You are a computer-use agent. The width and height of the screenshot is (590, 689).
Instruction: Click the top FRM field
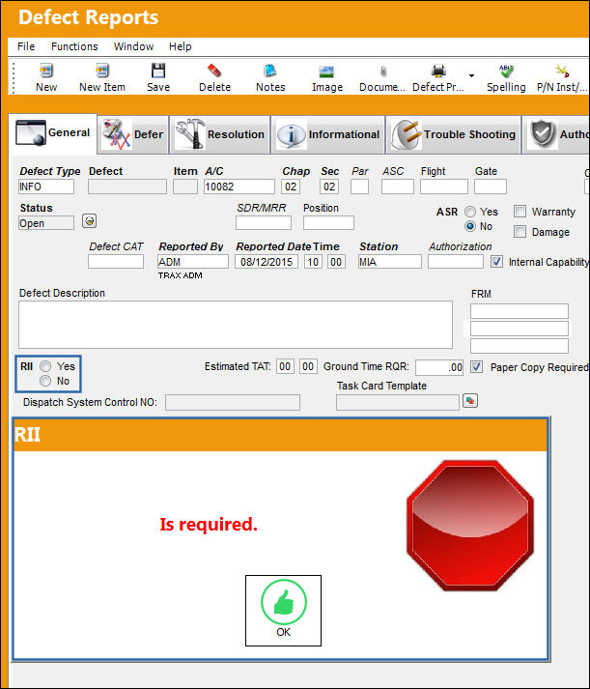[520, 311]
